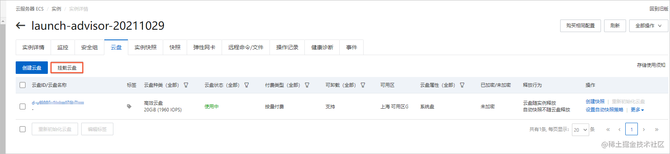The height and width of the screenshot is (154, 670).
Task: Check the system disk row checkbox
Action: click(x=23, y=106)
